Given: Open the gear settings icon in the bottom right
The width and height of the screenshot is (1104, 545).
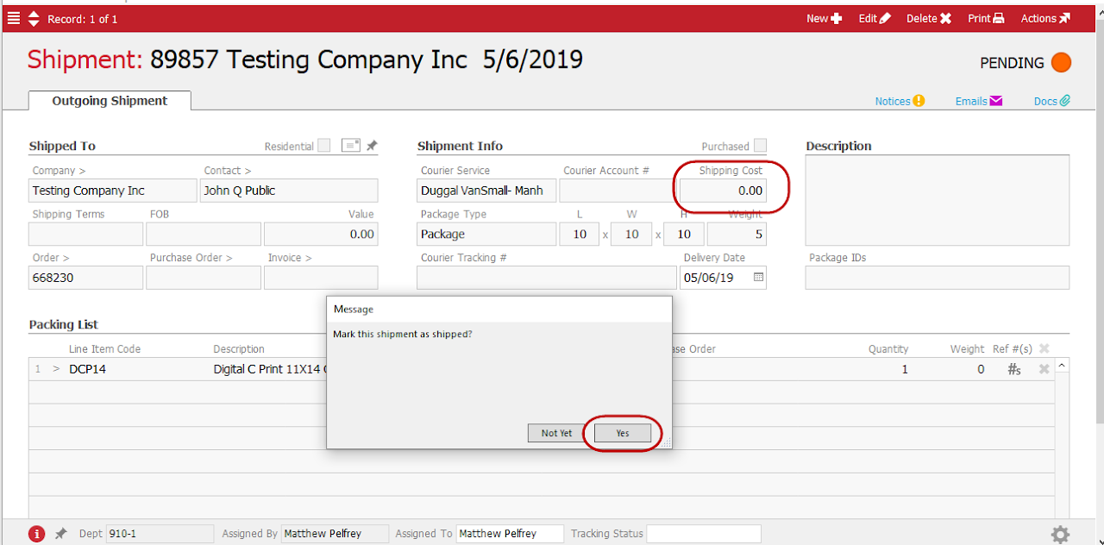Looking at the screenshot, I should pos(1060,534).
